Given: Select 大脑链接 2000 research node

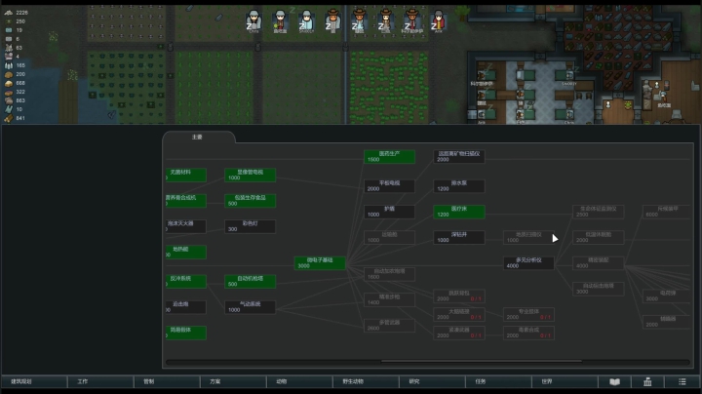Looking at the screenshot, I should (459, 314).
